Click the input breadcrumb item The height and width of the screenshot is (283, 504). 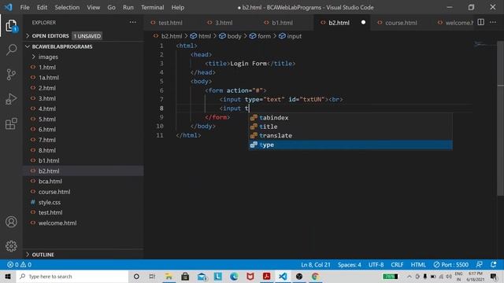pos(291,36)
